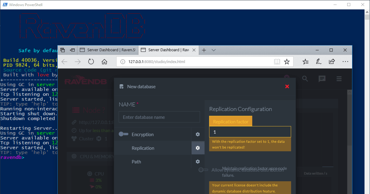The image size is (370, 194).
Task: Click the ravendb> prompt in PowerShell
Action: tap(12, 157)
